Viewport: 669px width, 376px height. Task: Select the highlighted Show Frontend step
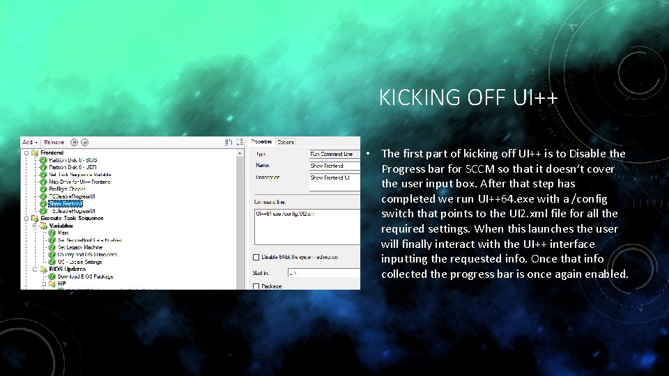coord(66,204)
